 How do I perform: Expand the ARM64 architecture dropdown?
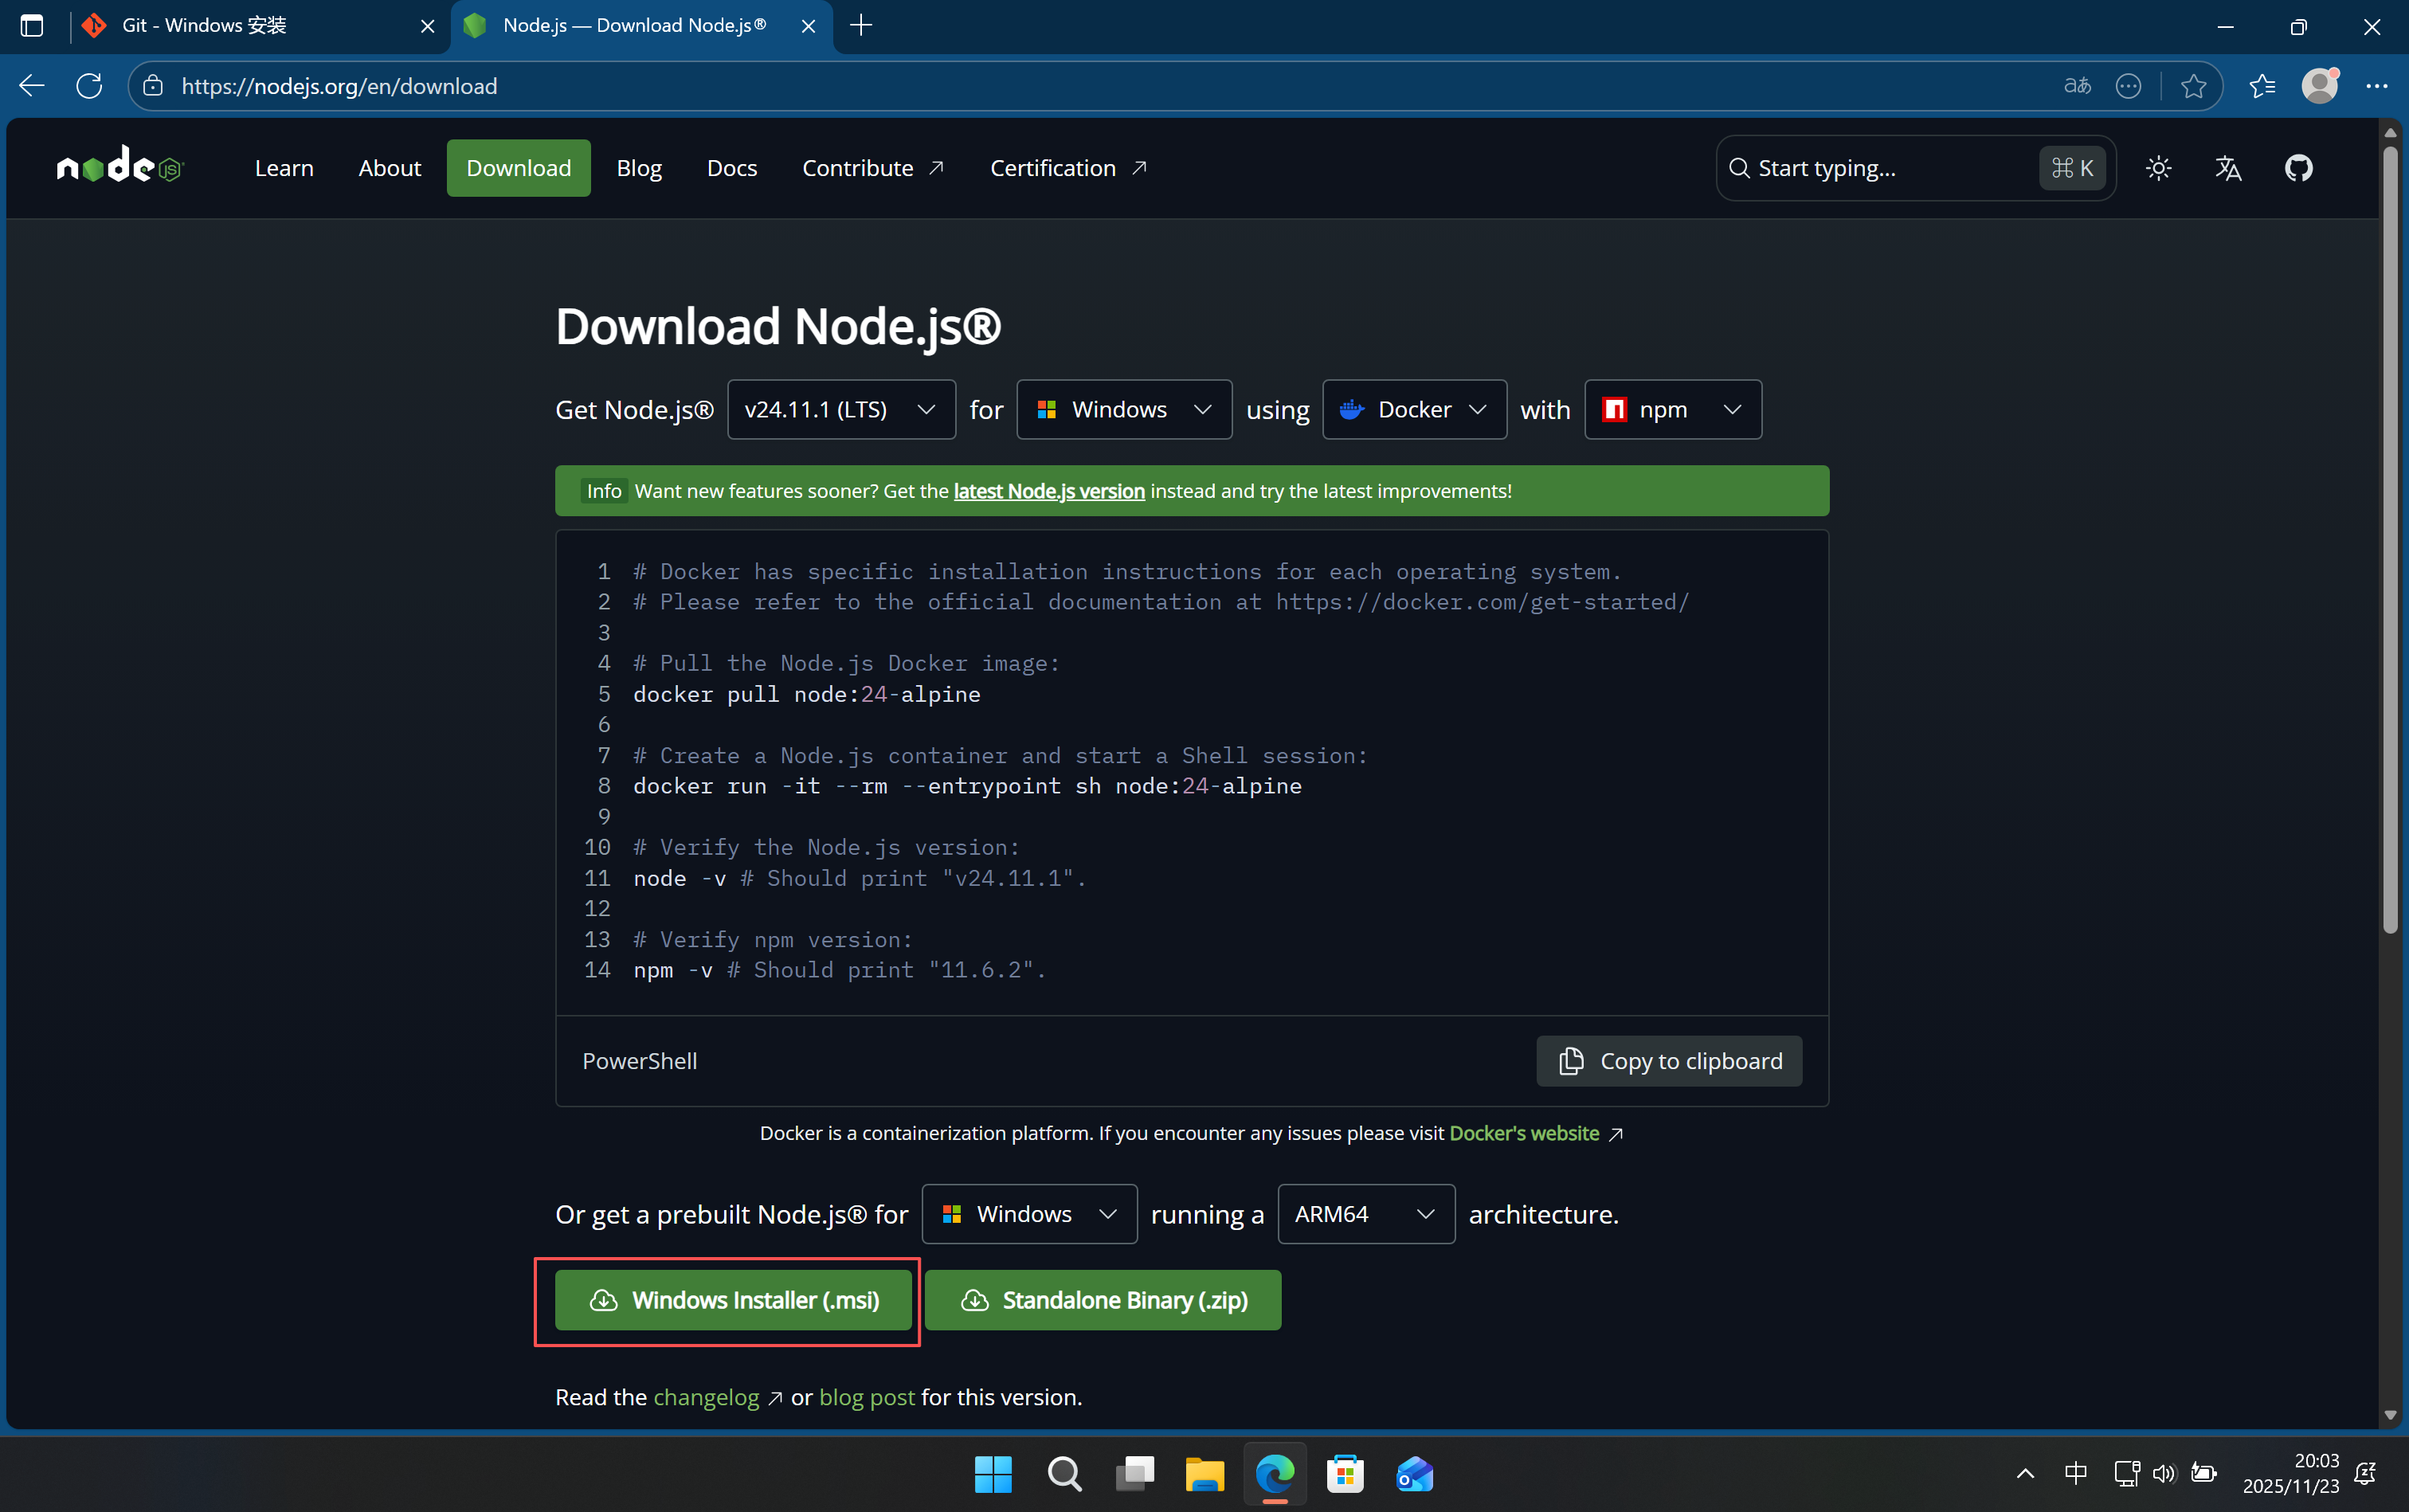point(1366,1214)
